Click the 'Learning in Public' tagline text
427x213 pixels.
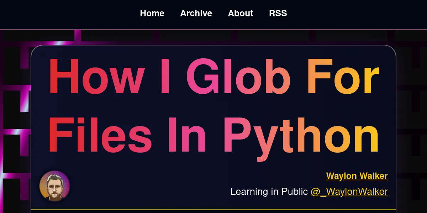click(x=269, y=192)
